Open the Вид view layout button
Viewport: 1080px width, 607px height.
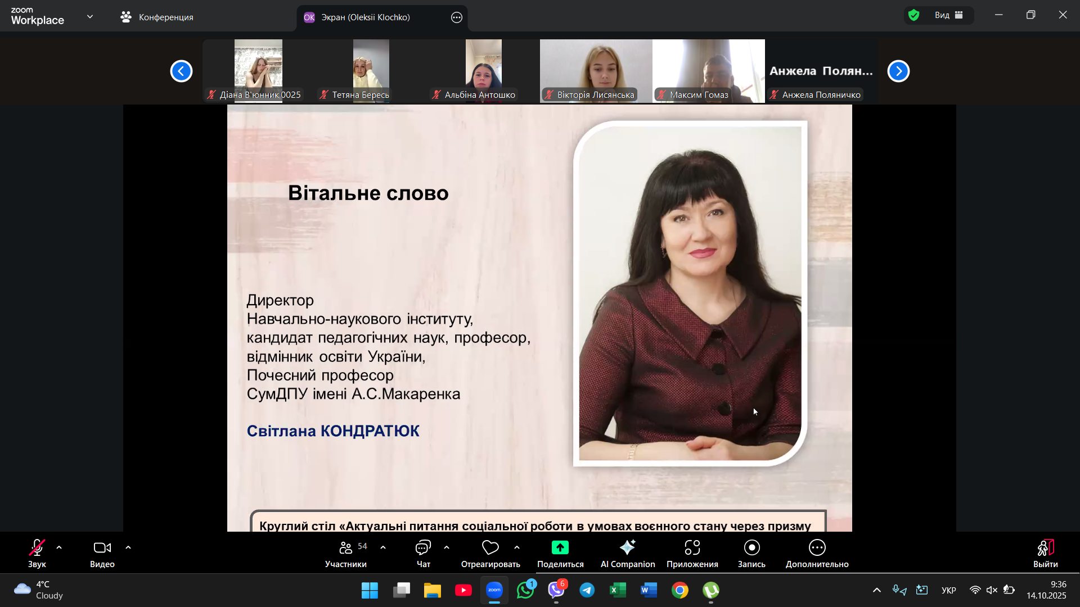949,15
